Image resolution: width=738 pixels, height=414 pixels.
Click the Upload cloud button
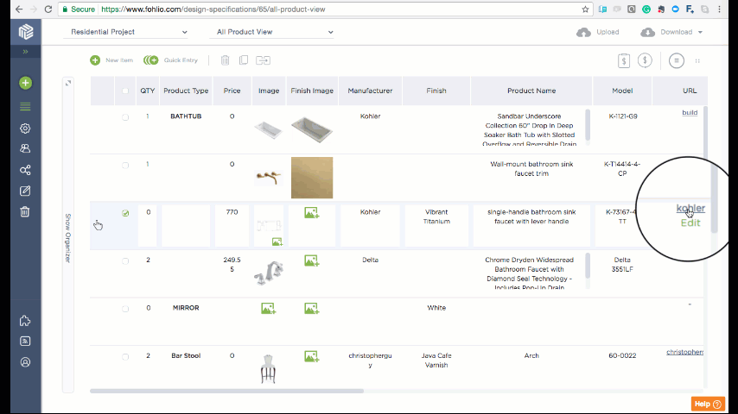(x=598, y=32)
